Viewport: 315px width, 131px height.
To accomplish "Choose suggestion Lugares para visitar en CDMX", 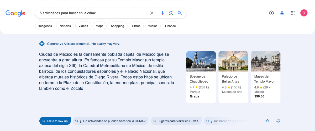I will click(176, 121).
